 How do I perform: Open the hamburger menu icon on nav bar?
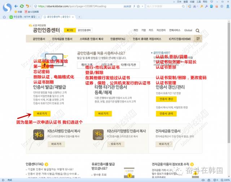(198, 39)
